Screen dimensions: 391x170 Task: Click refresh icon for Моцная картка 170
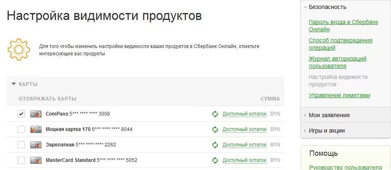click(x=215, y=129)
